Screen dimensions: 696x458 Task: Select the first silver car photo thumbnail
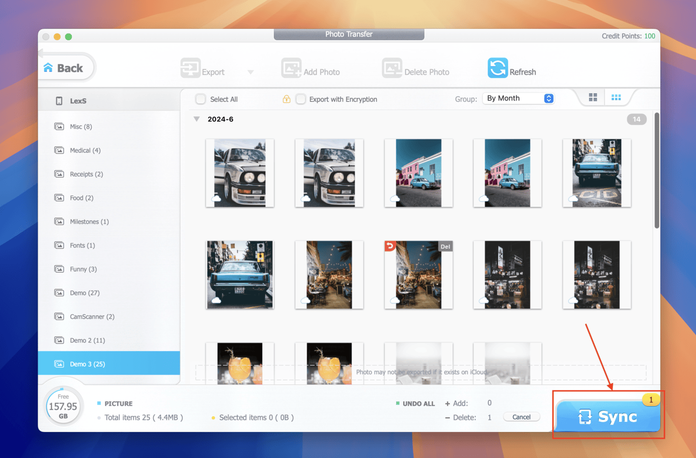(240, 173)
